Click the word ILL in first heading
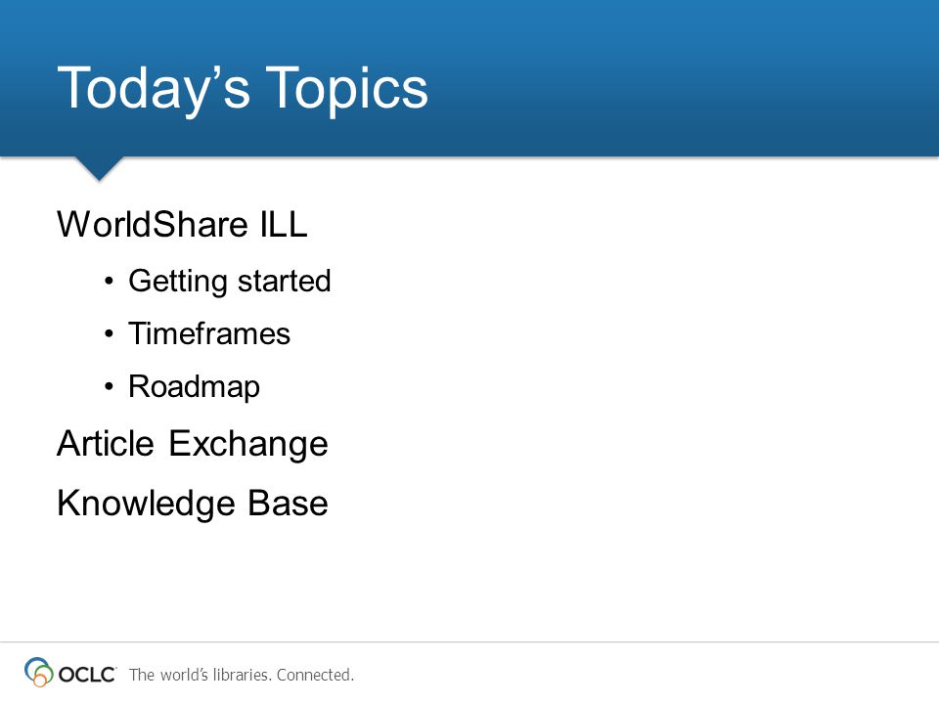The image size is (939, 704). [284, 225]
